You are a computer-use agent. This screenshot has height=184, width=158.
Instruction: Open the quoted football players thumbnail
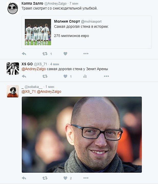tap(38, 32)
